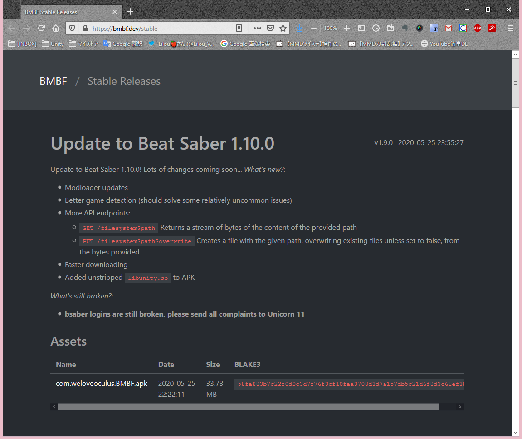Viewport: 522px width, 439px height.
Task: Download com.weloveoculus.BMBF.apk
Action: pos(102,383)
